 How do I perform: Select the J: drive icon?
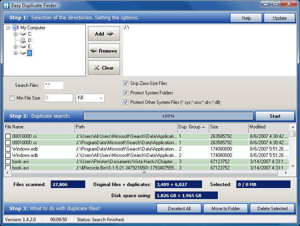(23, 53)
